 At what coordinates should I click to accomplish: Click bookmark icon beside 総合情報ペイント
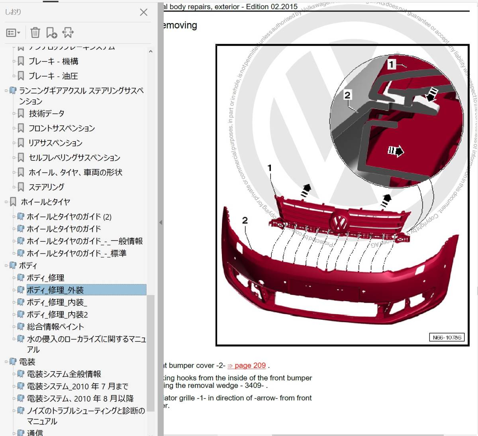[21, 327]
